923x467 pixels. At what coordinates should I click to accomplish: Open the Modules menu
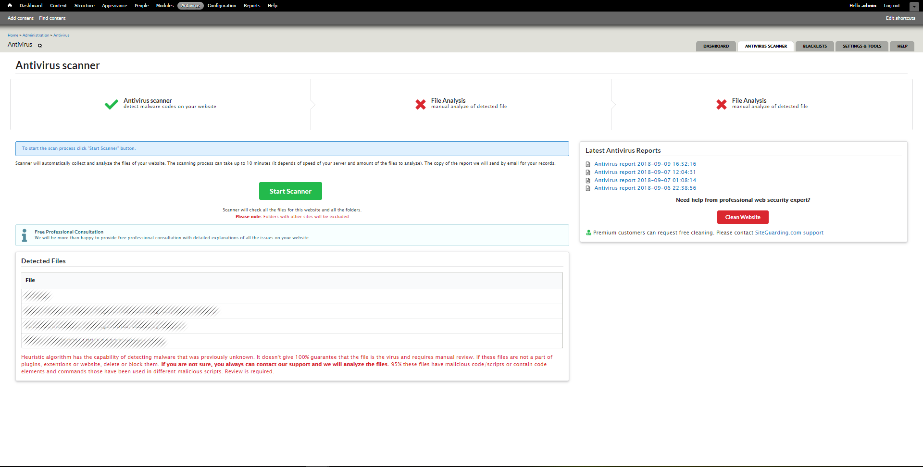[x=164, y=5]
